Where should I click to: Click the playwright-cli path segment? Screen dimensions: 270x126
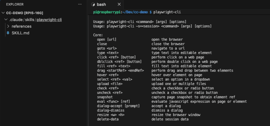(x=49, y=20)
